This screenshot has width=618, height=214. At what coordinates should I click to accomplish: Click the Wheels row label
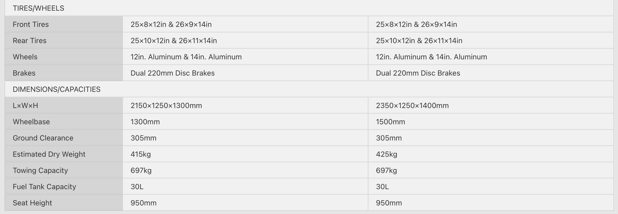pyautogui.click(x=25, y=57)
